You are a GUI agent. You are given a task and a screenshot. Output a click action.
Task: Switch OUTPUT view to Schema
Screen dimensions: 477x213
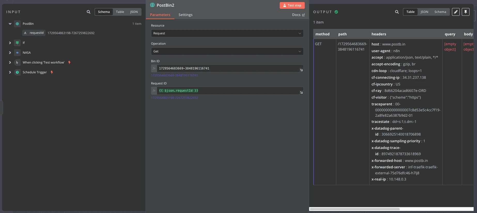440,12
